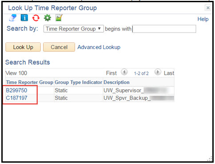Click Static in the C187197 row
Screen dimensions: 215x164
61,98
